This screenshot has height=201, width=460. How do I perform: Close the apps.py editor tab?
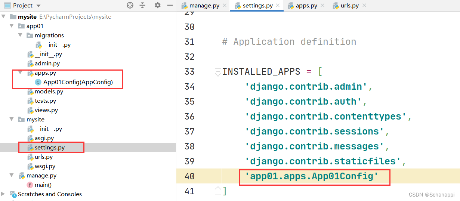pyautogui.click(x=323, y=6)
